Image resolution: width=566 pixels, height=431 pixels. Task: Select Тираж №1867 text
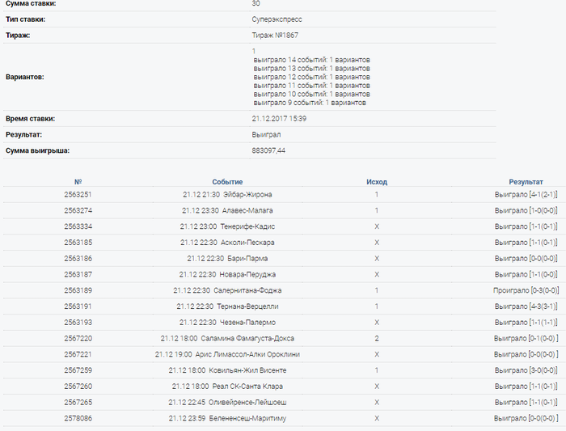click(275, 36)
